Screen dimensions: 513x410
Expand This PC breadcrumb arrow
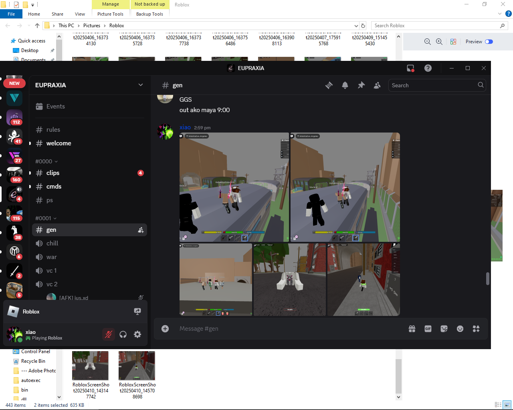(79, 26)
